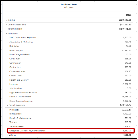Open the 8060 Department Expenses amount 1,200.00
This screenshot has width=138, height=139.
(127, 38)
